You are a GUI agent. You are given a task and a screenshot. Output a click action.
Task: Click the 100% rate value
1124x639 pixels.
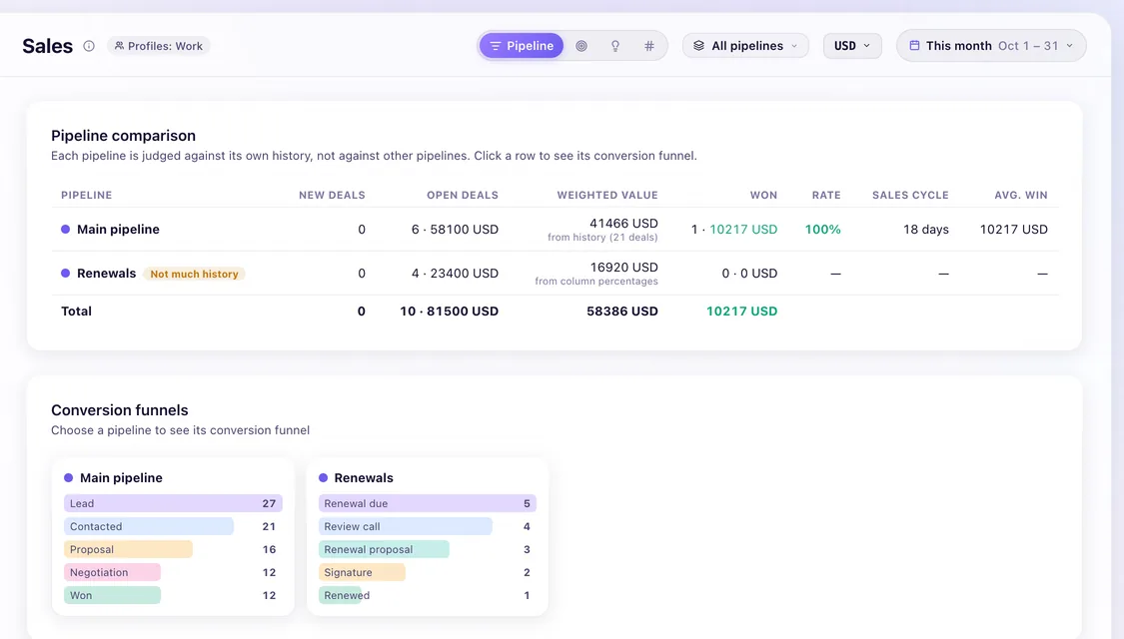pyautogui.click(x=823, y=230)
